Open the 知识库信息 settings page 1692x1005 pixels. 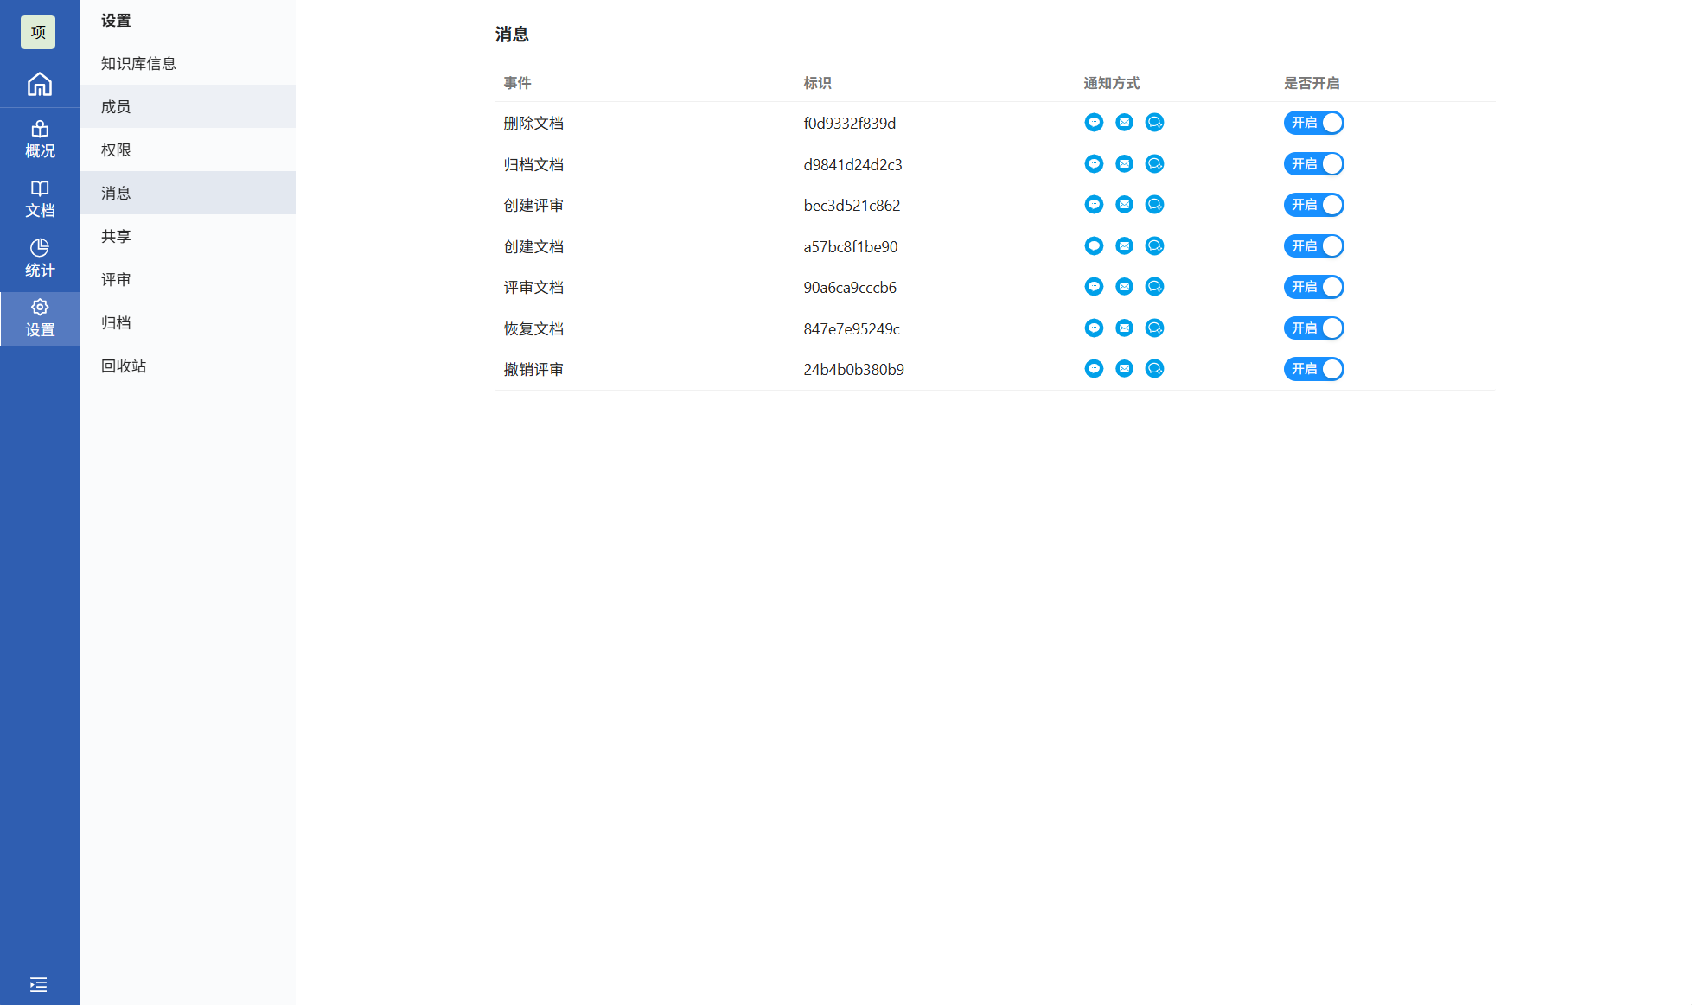tap(138, 63)
